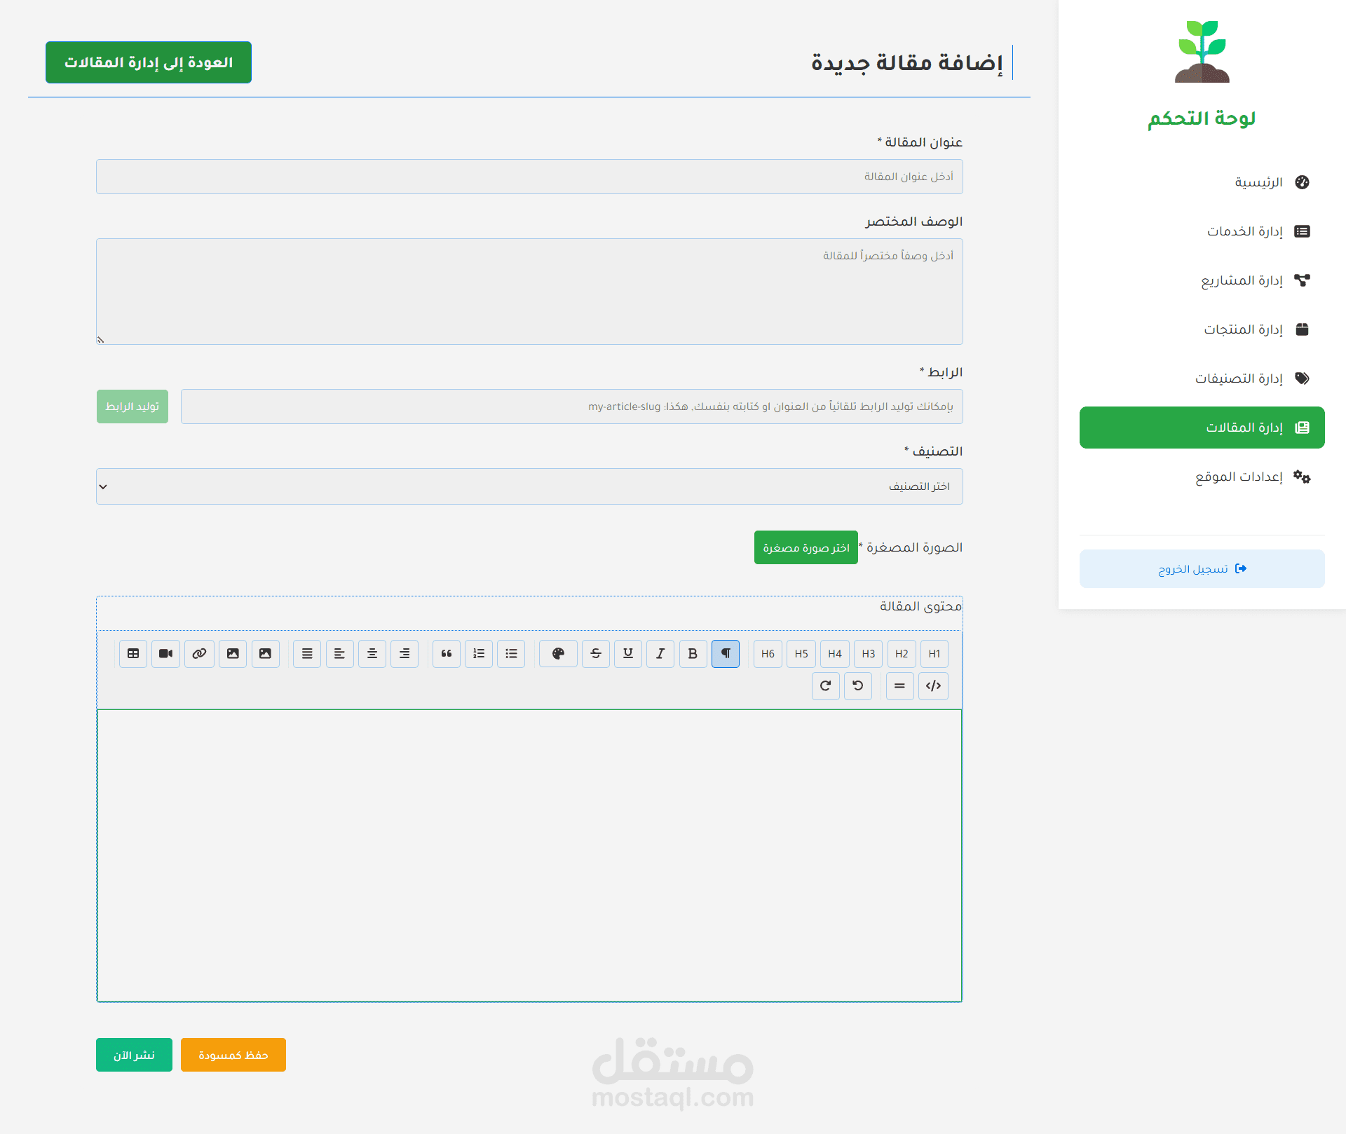Apply H2 heading style

[902, 654]
